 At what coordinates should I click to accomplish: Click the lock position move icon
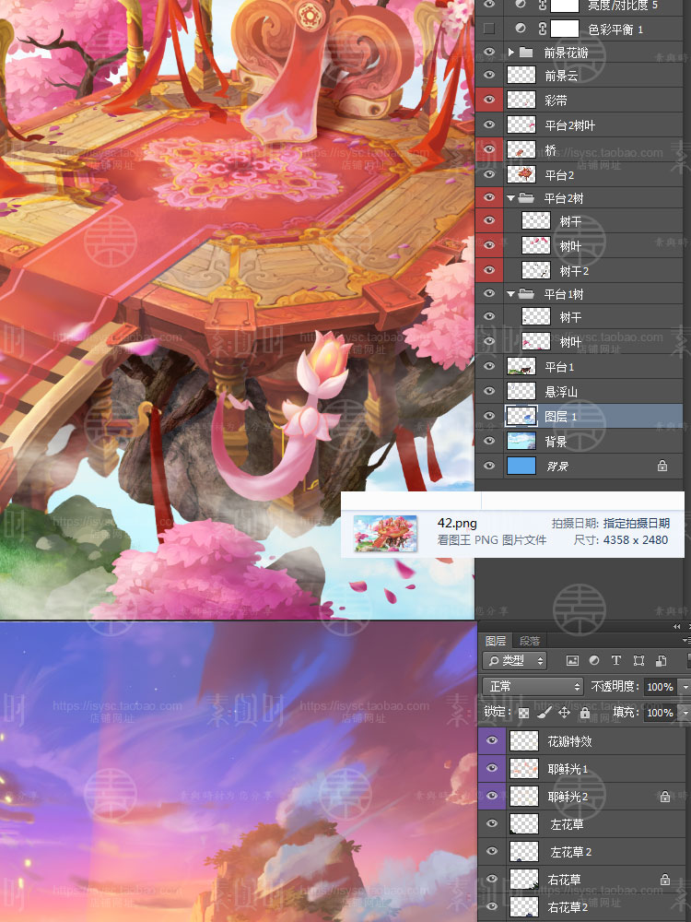click(x=564, y=713)
